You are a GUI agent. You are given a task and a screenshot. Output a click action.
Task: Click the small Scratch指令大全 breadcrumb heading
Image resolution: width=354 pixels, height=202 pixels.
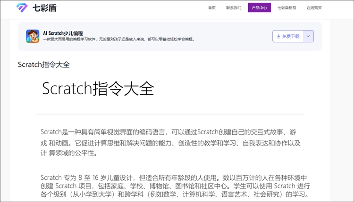pos(44,65)
